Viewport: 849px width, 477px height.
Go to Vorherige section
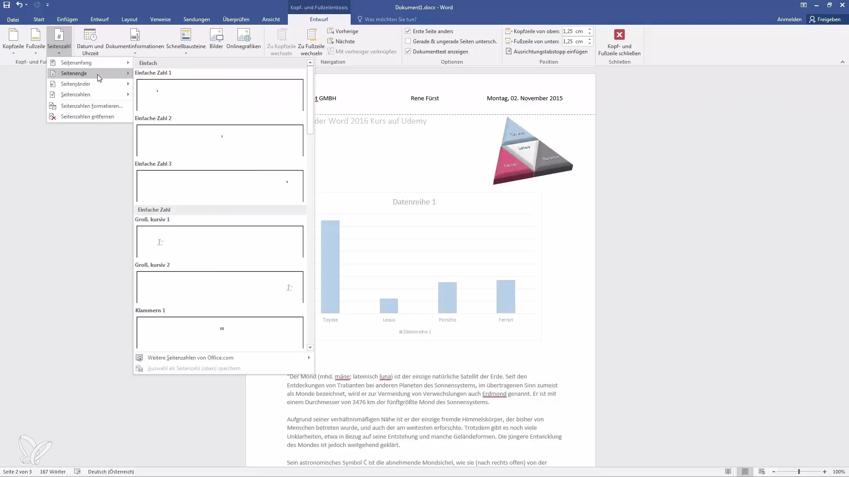pos(343,31)
